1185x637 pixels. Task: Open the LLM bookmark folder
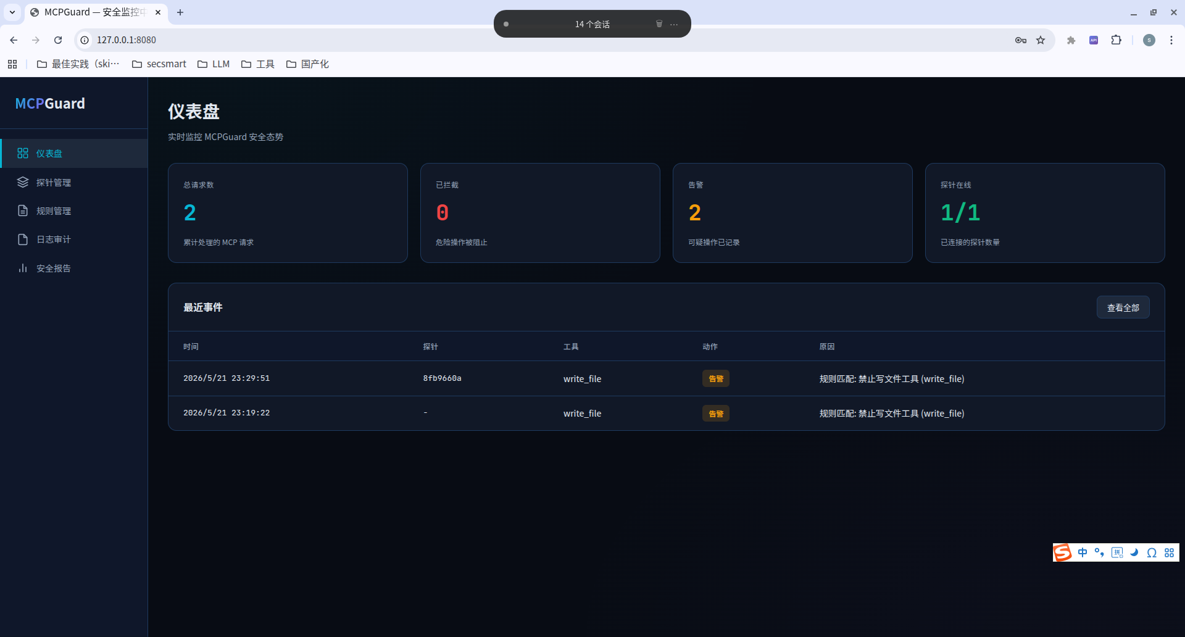click(214, 64)
